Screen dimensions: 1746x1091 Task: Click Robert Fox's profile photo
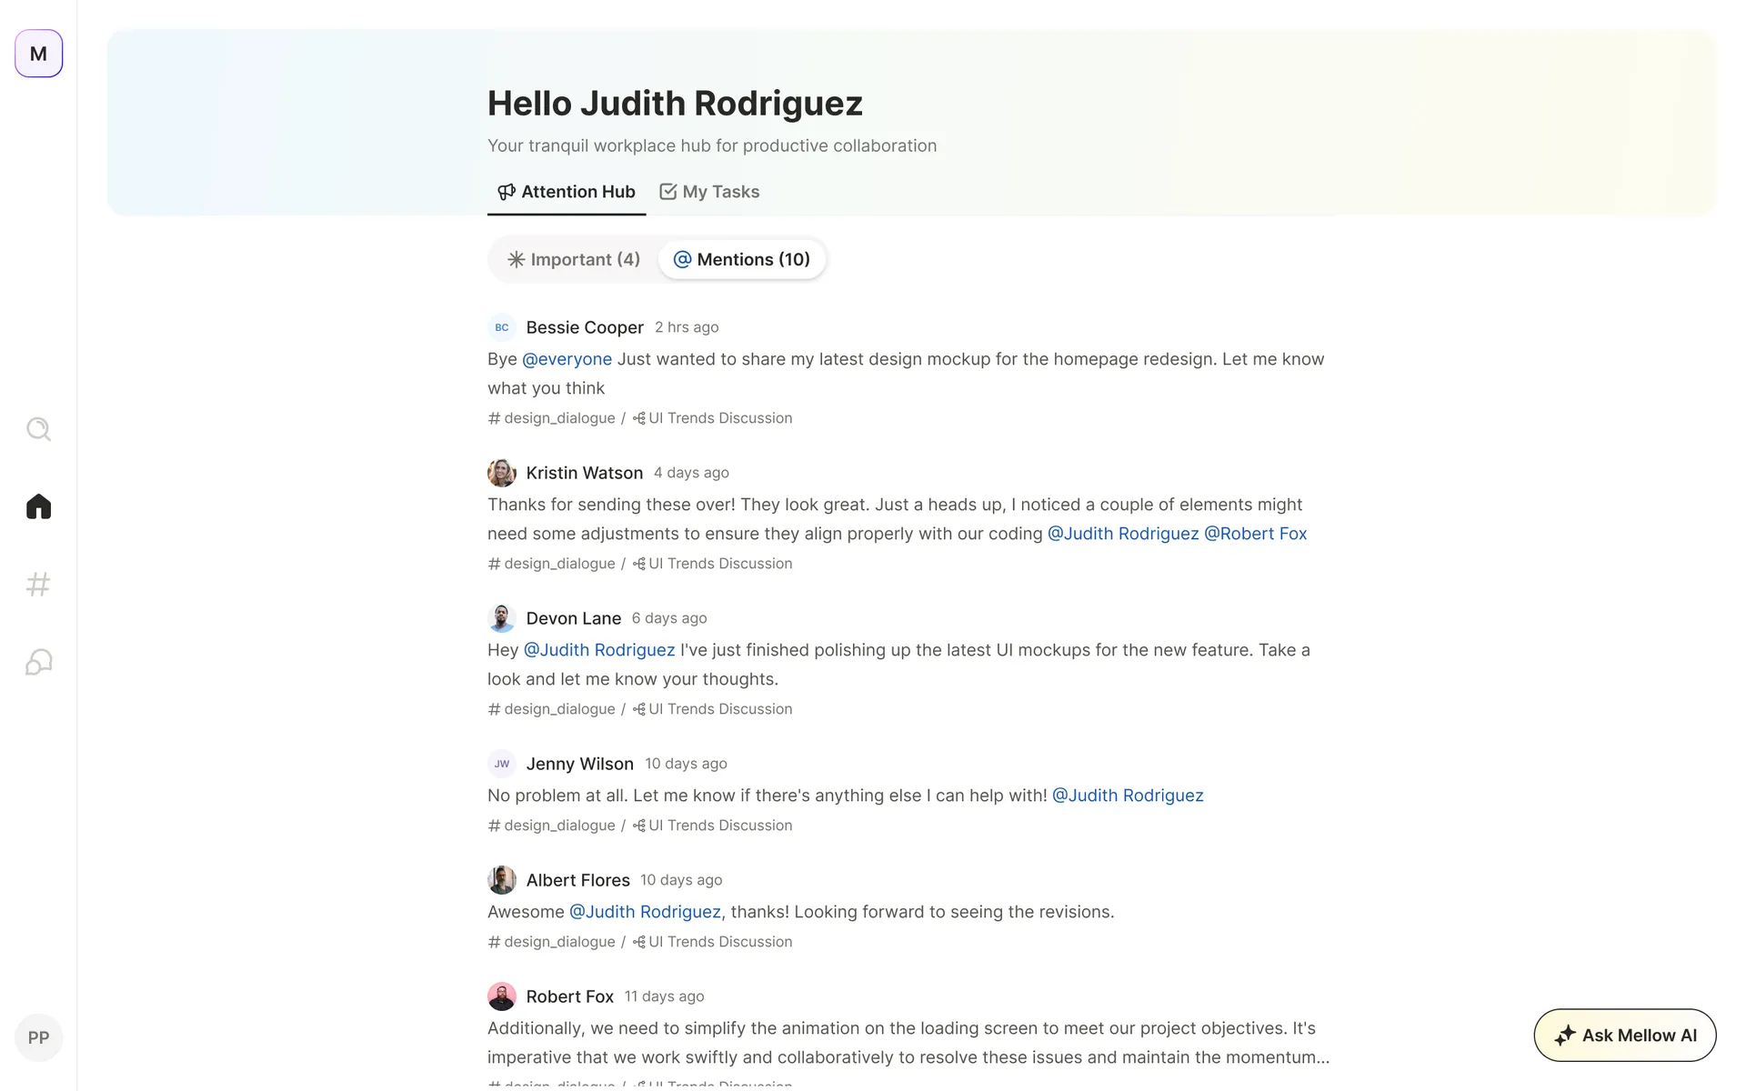[502, 996]
